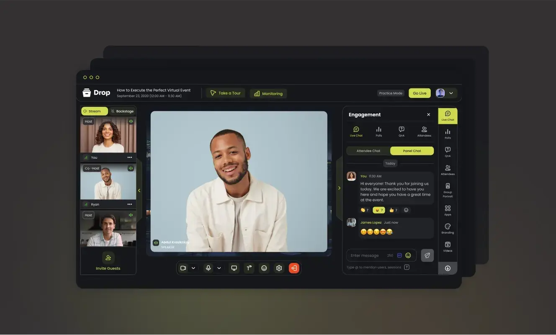Open the Group Portrait panel
556x335 pixels.
448,189
